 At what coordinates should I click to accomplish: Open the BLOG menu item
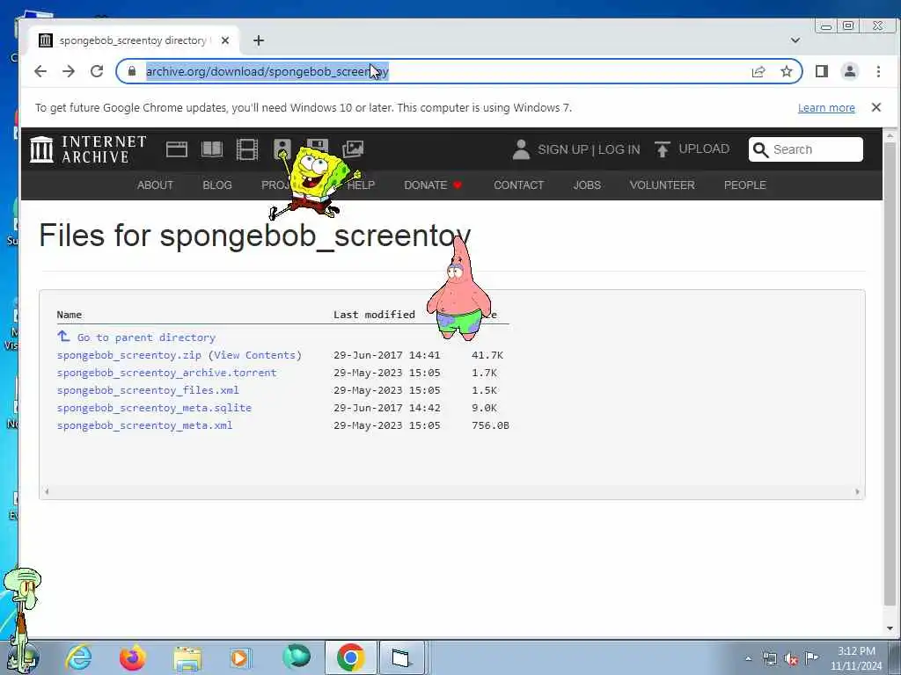(x=217, y=185)
